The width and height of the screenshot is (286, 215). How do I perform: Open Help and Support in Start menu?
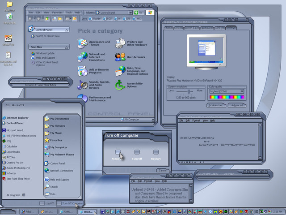click(x=57, y=180)
